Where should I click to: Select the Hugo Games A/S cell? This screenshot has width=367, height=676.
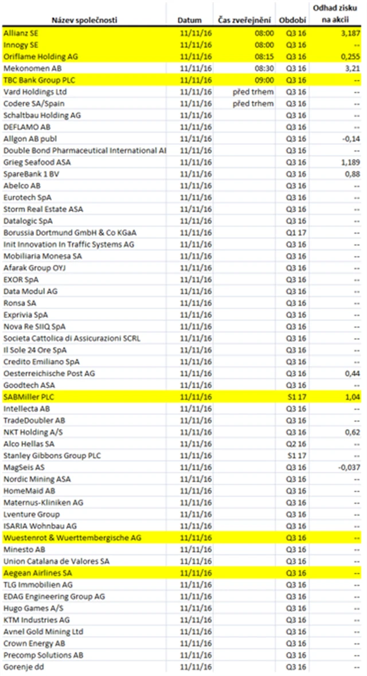34,608
